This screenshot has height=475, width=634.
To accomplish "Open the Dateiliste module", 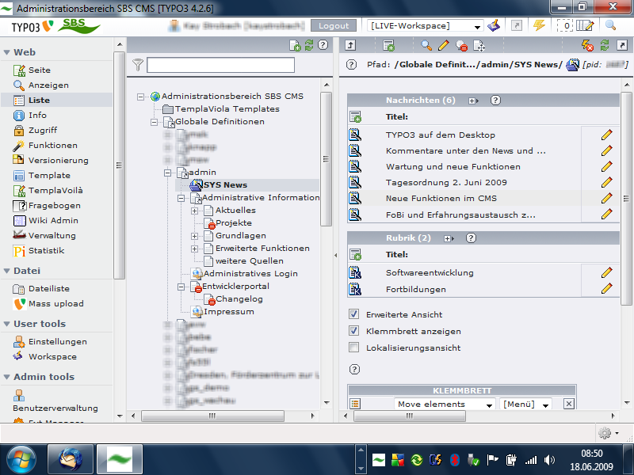I will [x=49, y=289].
